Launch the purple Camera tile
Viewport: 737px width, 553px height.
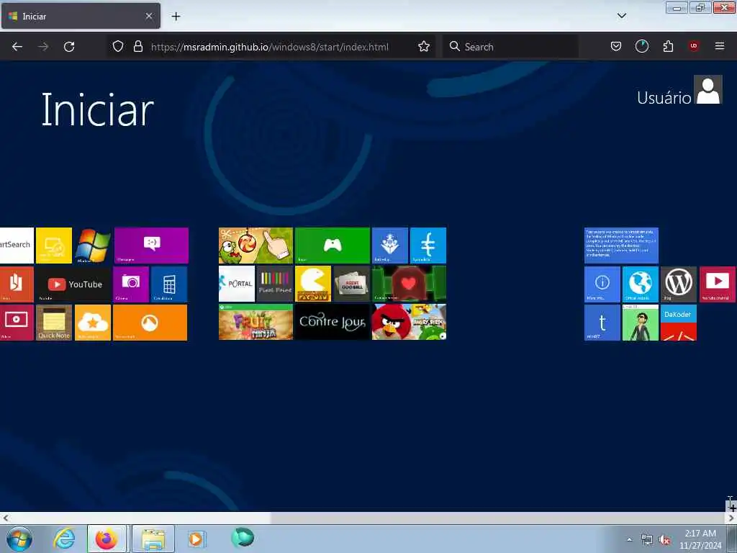pyautogui.click(x=131, y=284)
